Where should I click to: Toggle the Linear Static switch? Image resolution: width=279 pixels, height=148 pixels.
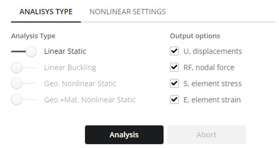24,51
